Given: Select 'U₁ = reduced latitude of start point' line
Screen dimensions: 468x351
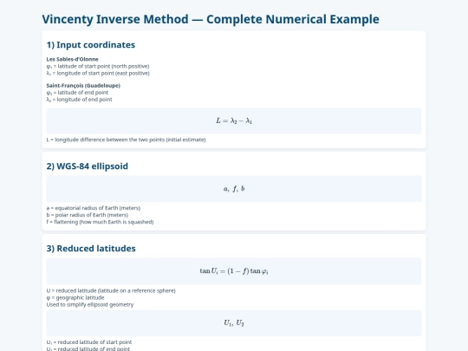Looking at the screenshot, I should (89, 342).
